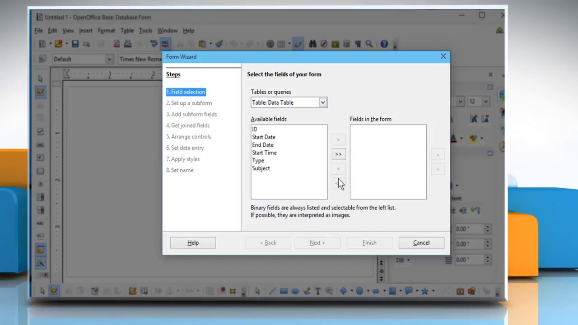The width and height of the screenshot is (578, 325).
Task: Open the Tables or queries dropdown
Action: [323, 102]
